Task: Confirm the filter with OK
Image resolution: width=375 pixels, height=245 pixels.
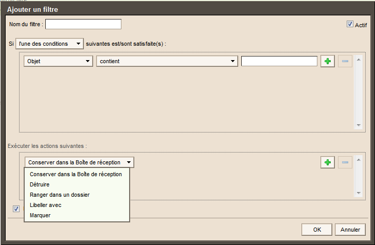Action: [x=317, y=230]
